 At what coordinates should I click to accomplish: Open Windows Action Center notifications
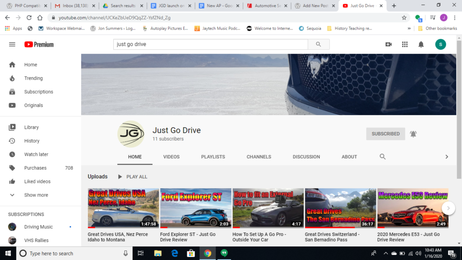click(x=452, y=253)
